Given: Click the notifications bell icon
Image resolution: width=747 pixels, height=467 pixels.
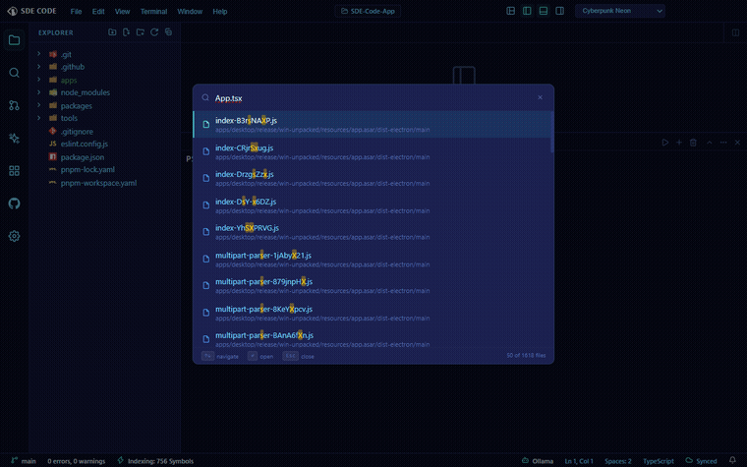Looking at the screenshot, I should (x=732, y=460).
